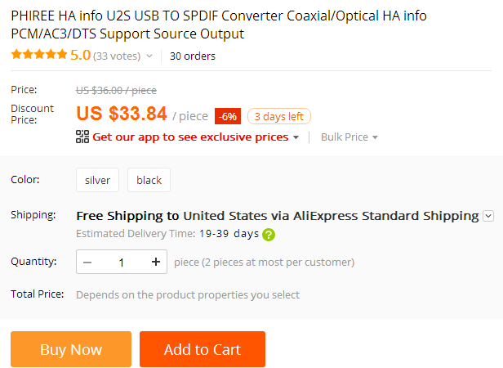This screenshot has height=368, width=503.
Task: Click the 30 orders link
Action: 193,56
